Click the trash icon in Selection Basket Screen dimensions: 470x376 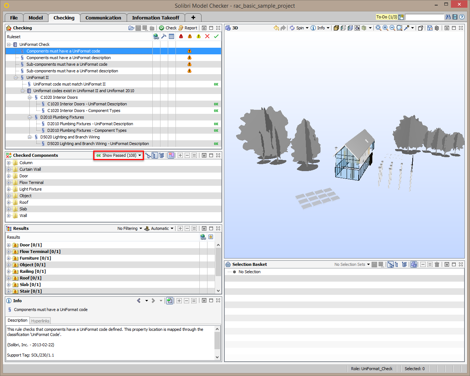[x=437, y=264]
